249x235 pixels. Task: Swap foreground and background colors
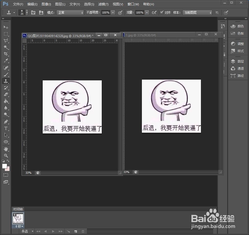[x=8, y=161]
